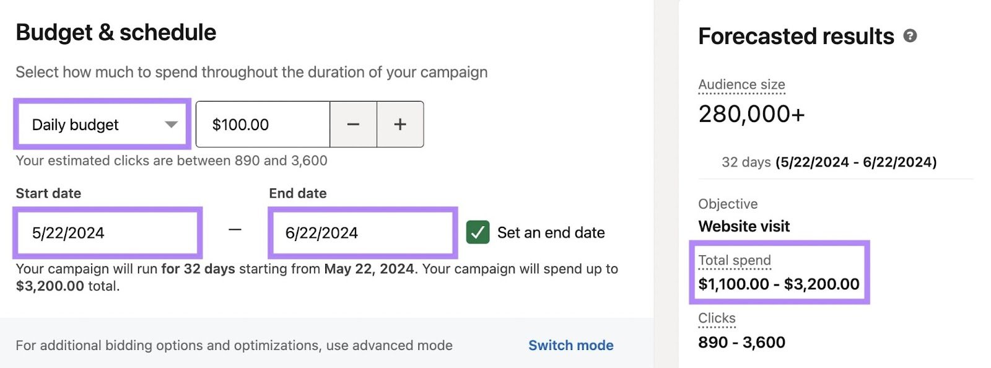Screen dimensions: 991x368
Task: Decrease the budget using the minus button
Action: [352, 124]
